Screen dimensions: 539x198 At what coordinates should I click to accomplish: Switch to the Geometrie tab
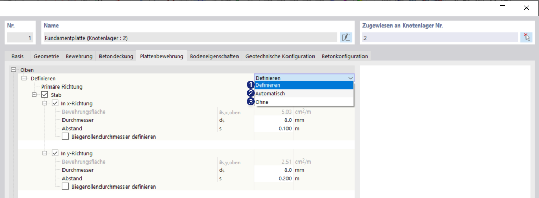(46, 56)
